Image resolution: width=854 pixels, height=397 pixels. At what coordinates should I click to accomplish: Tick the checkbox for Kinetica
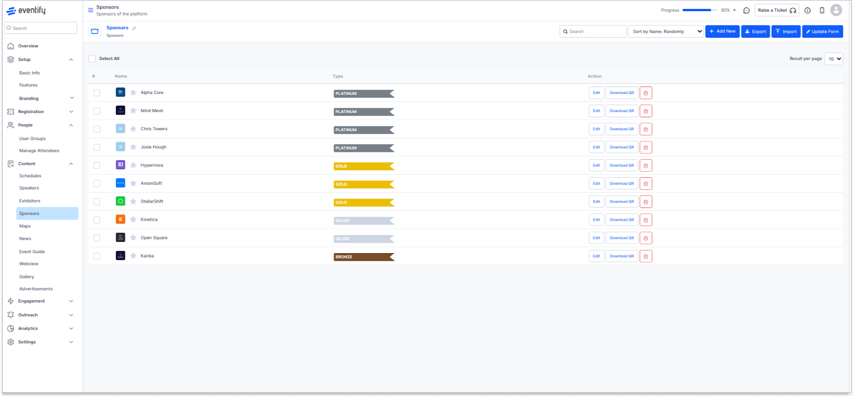click(97, 220)
